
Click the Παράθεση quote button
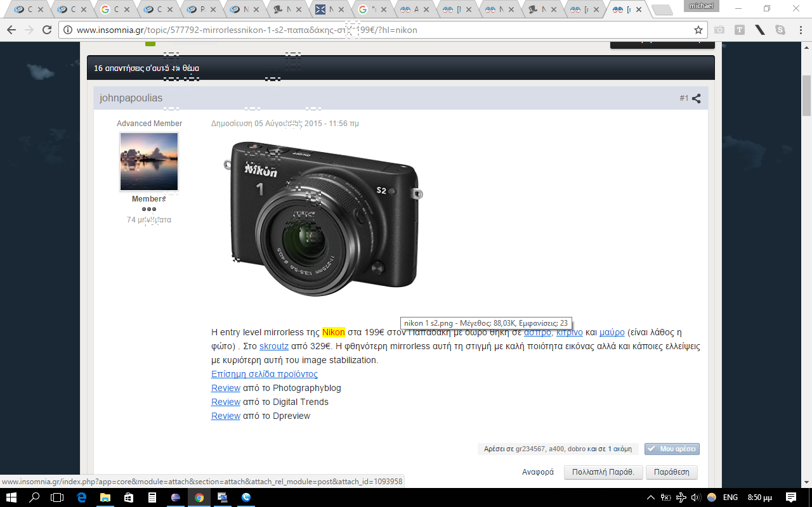672,472
